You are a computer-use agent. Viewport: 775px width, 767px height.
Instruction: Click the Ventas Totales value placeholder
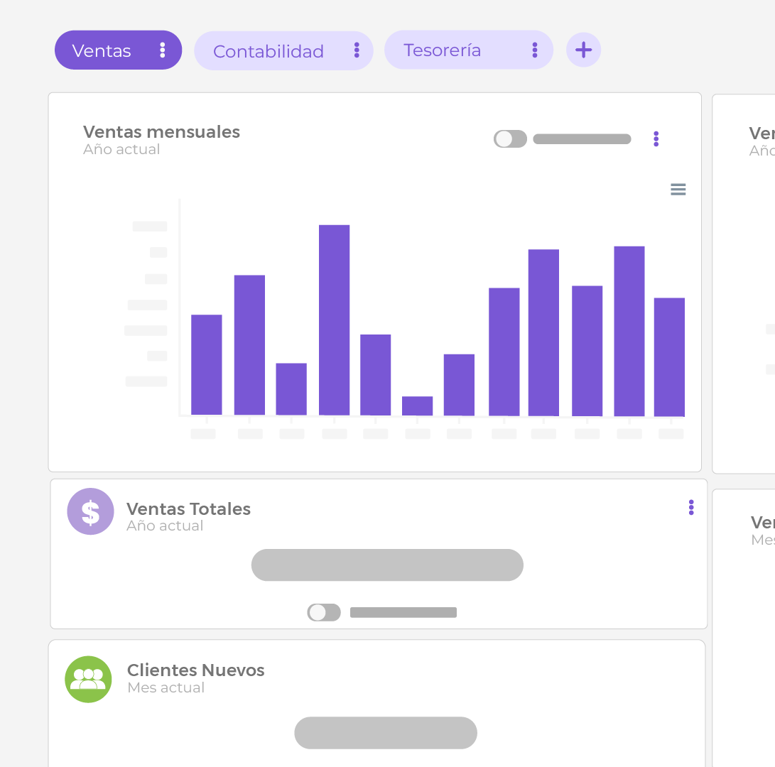(387, 565)
